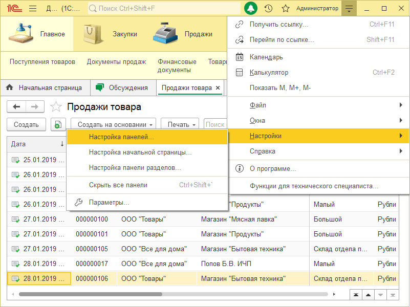410x307 pixels.
Task: Click the Создать button
Action: pos(26,124)
